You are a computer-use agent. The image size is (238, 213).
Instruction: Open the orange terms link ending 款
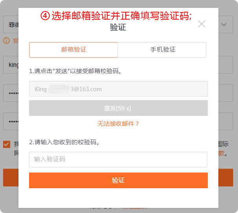(x=222, y=153)
